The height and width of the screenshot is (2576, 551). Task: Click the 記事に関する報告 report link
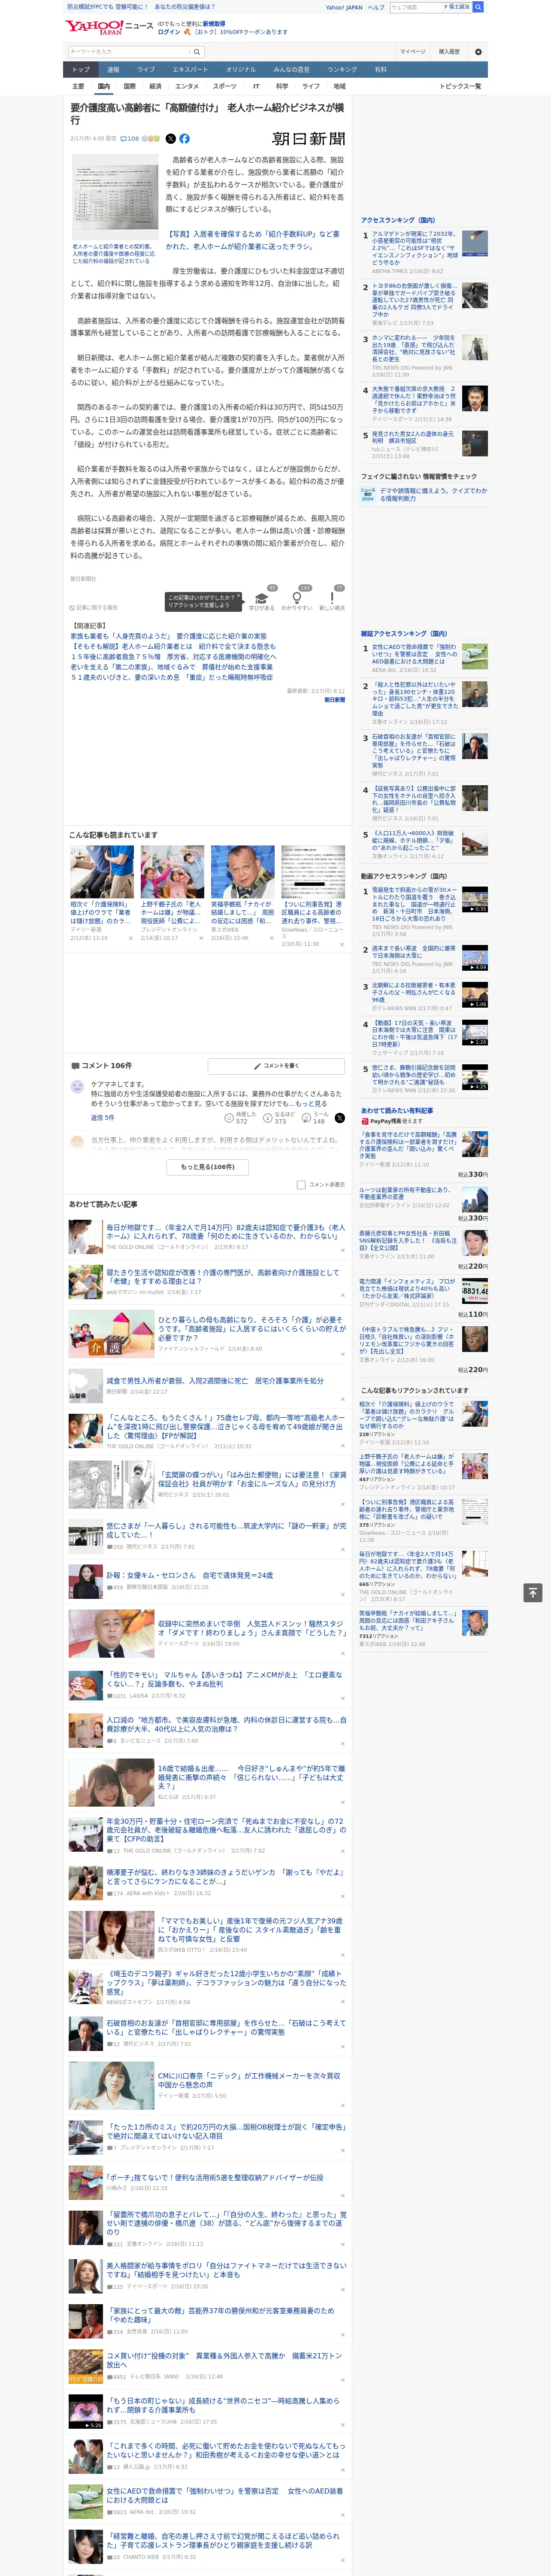click(x=94, y=608)
